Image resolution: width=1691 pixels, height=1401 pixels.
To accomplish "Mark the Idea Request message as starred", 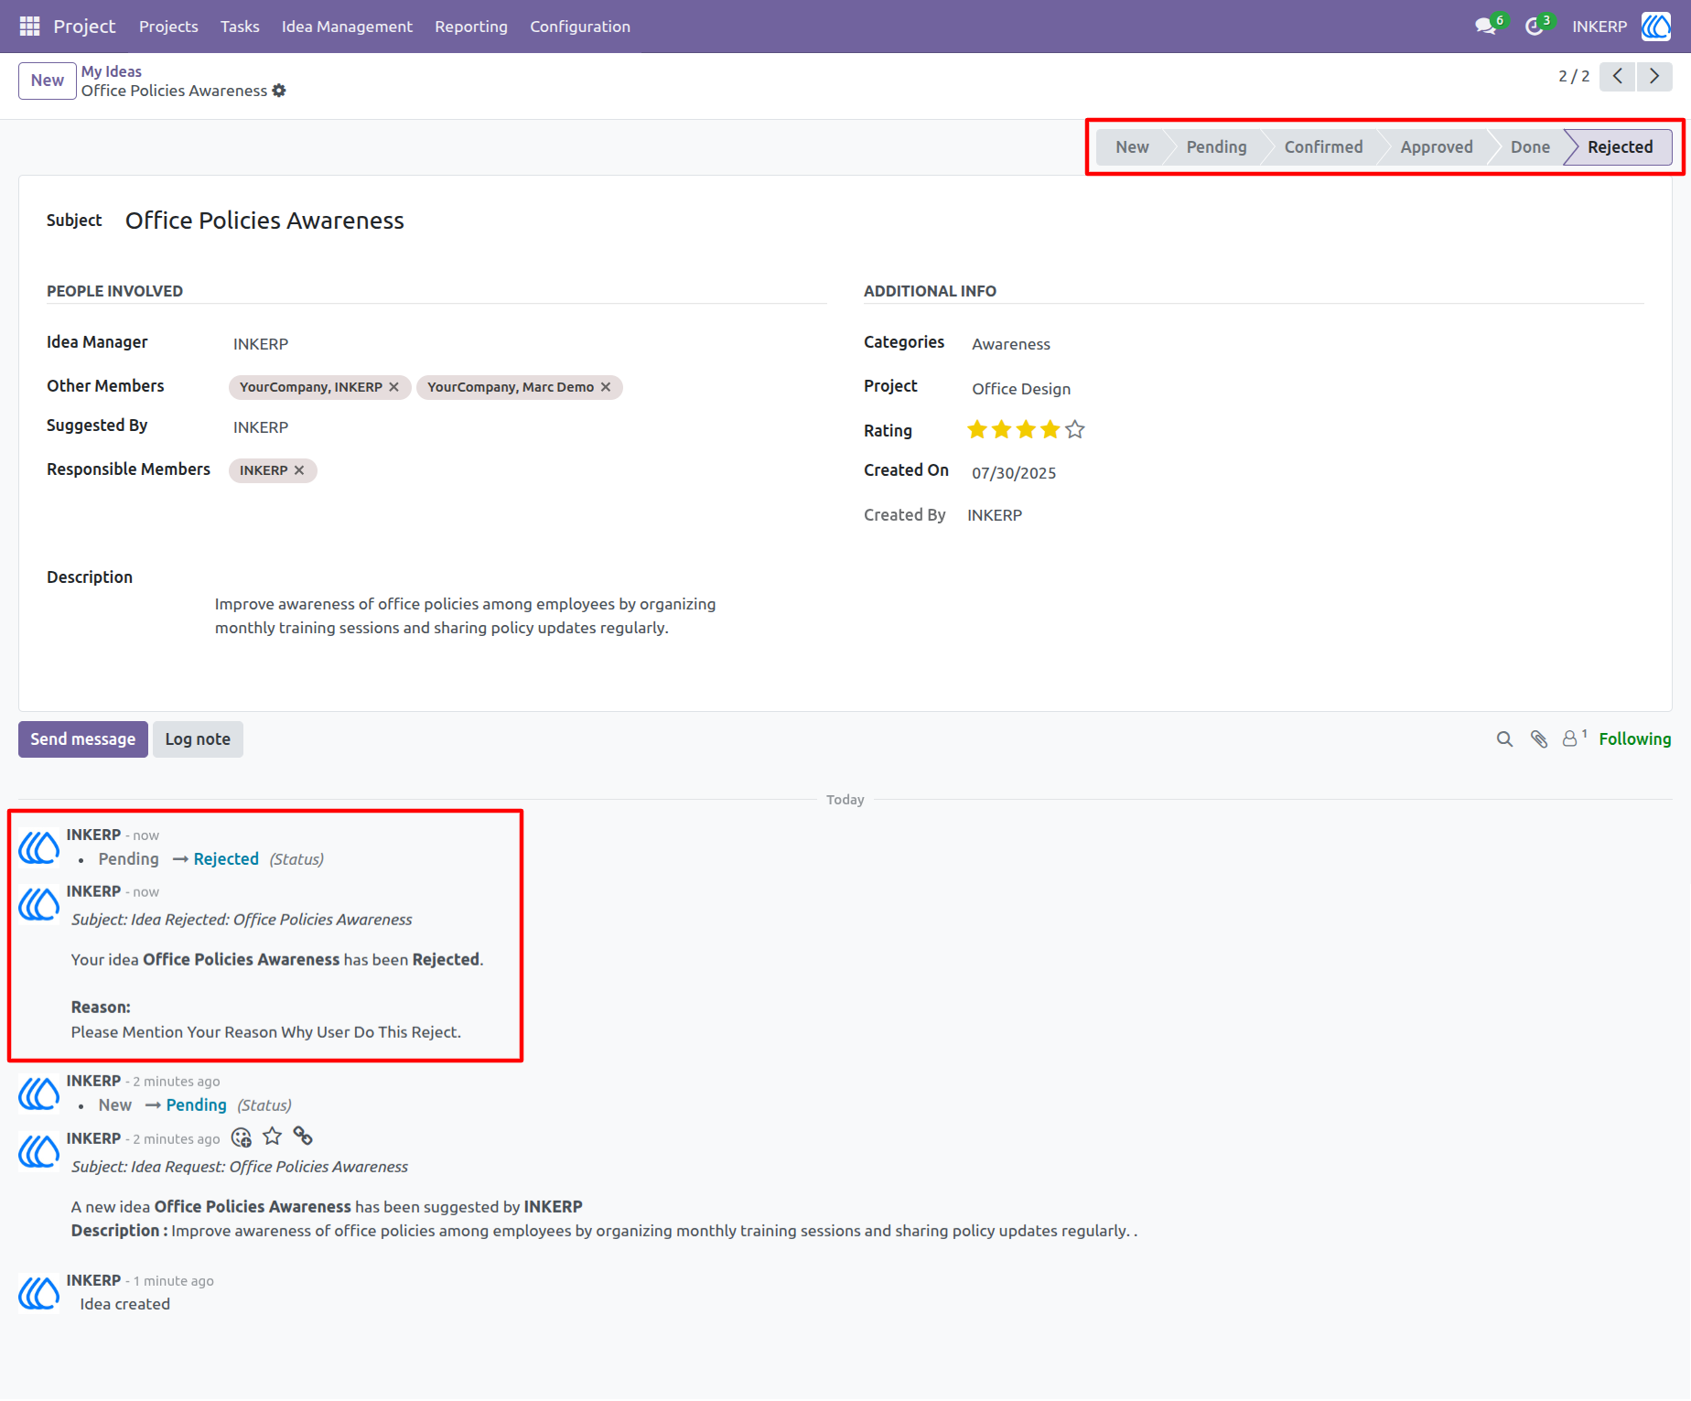I will coord(273,1137).
